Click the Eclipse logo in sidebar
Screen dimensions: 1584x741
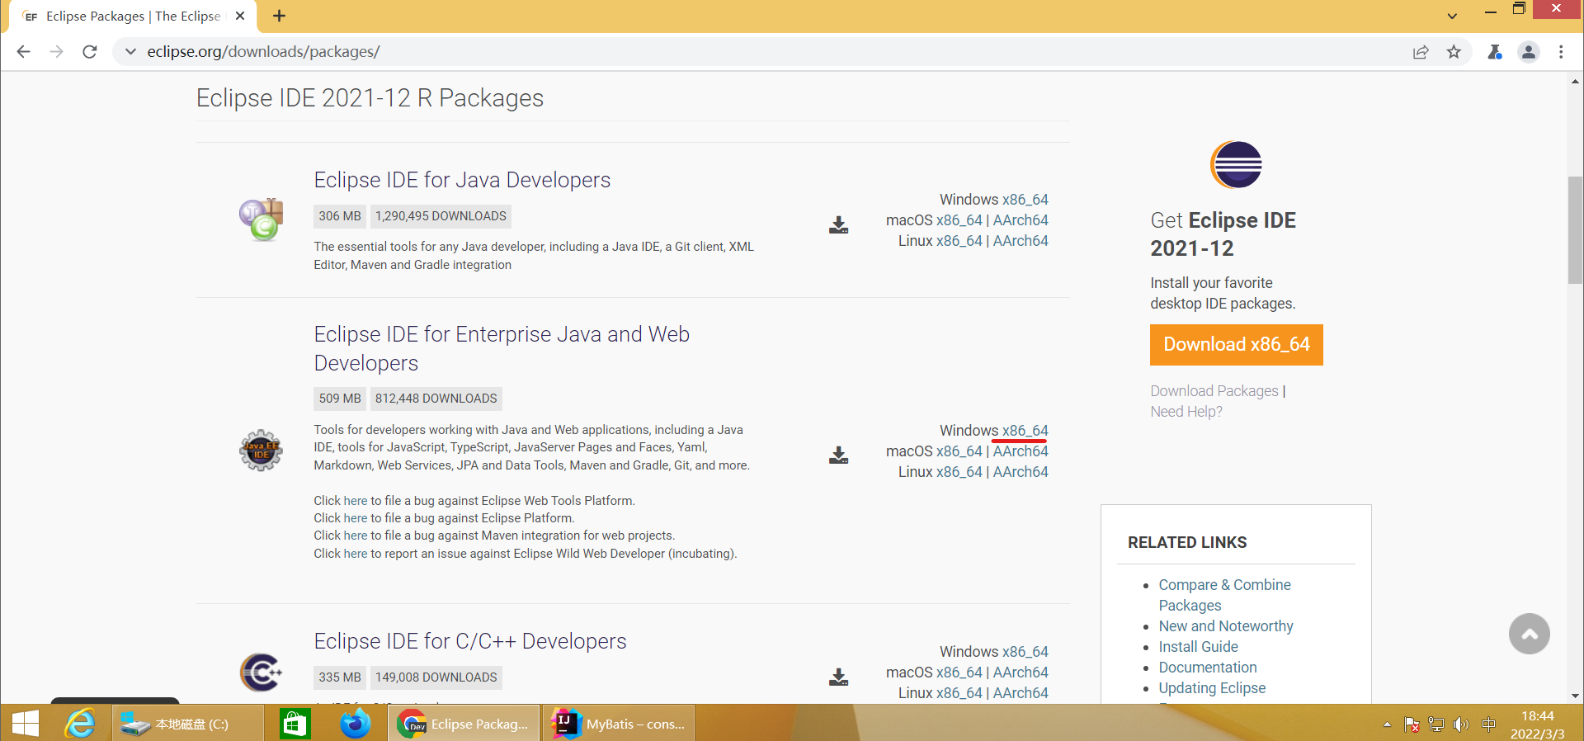[x=1236, y=165]
